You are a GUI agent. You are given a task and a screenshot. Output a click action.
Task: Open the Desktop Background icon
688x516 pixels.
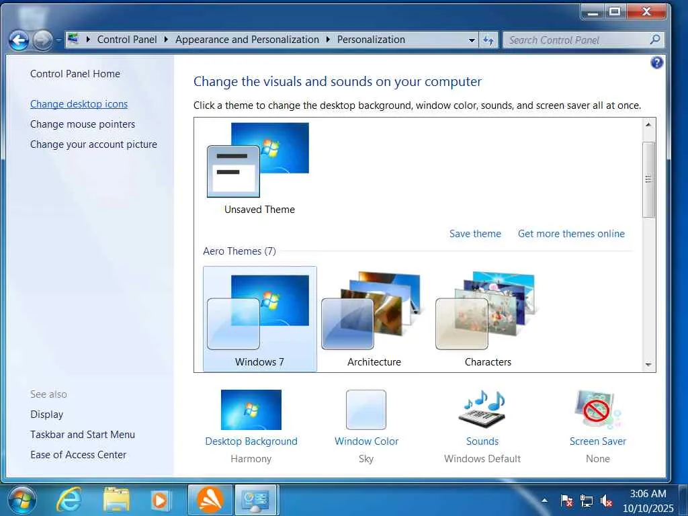coord(251,410)
